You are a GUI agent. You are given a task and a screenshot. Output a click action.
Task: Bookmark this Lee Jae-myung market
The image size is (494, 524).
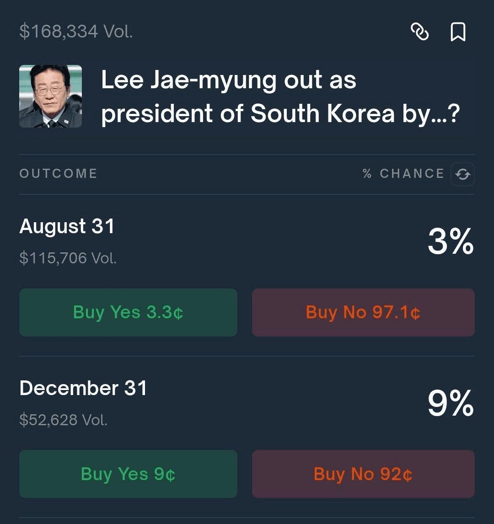[458, 32]
